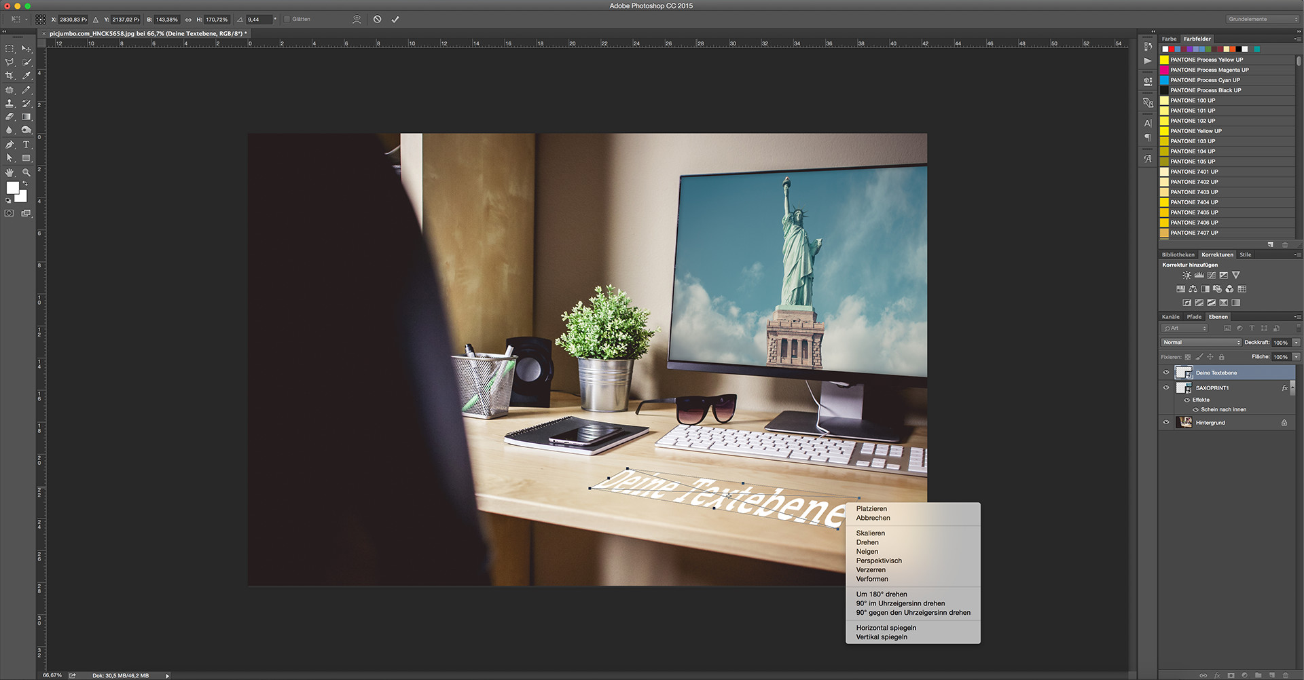Image resolution: width=1304 pixels, height=680 pixels.
Task: Choose Horizontal spiegeln from the context menu
Action: pyautogui.click(x=885, y=628)
